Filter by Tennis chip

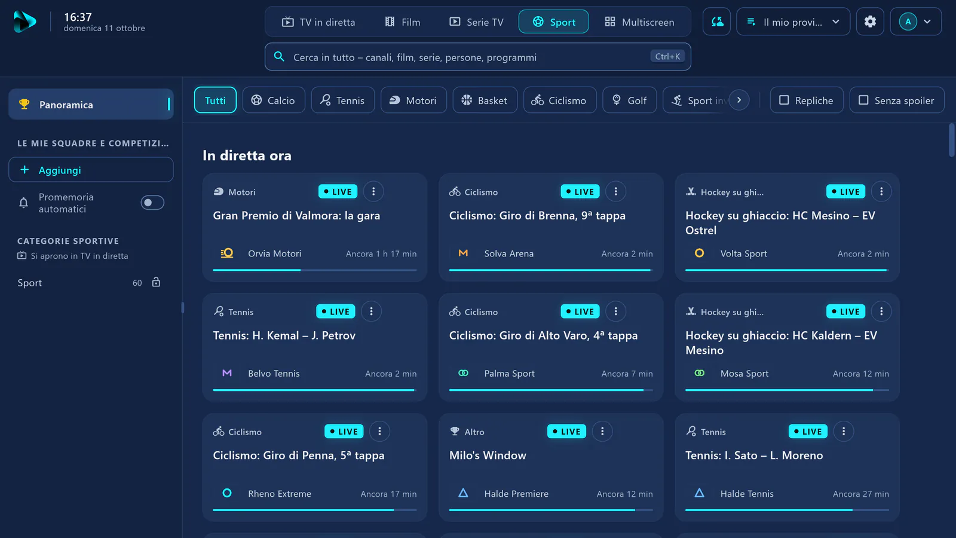click(x=342, y=100)
